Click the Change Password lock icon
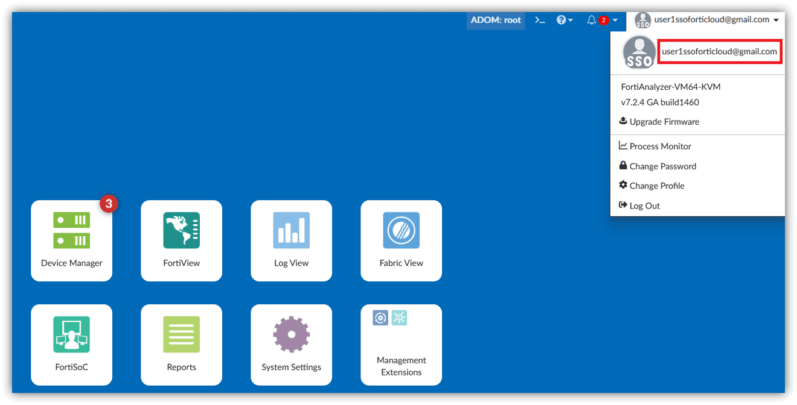The width and height of the screenshot is (797, 405). 623,165
